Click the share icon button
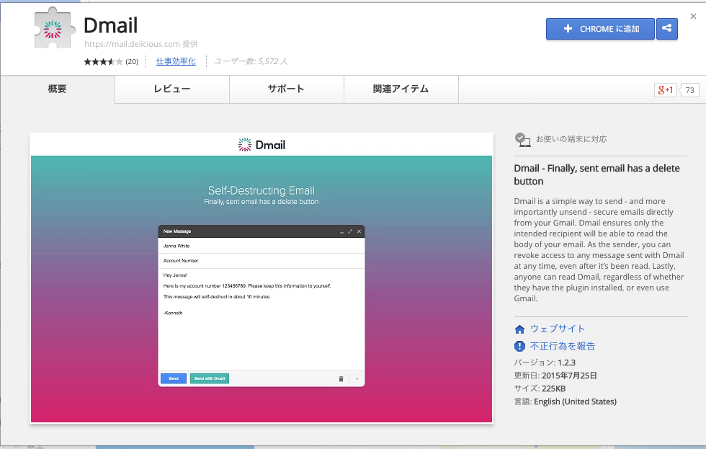Screen dimensions: 706x449 (666, 29)
